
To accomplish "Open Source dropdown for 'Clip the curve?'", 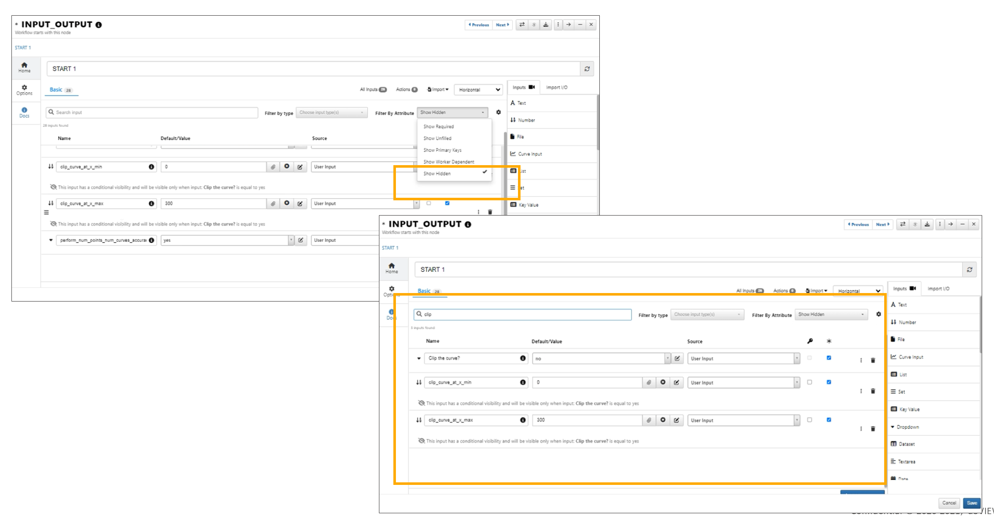I will [x=743, y=358].
